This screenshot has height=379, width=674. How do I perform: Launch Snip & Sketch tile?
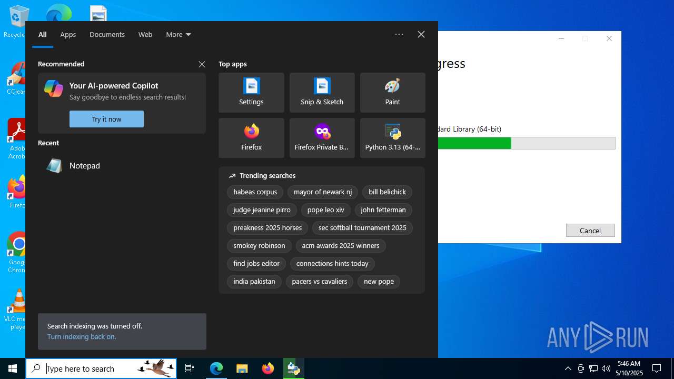pos(322,93)
